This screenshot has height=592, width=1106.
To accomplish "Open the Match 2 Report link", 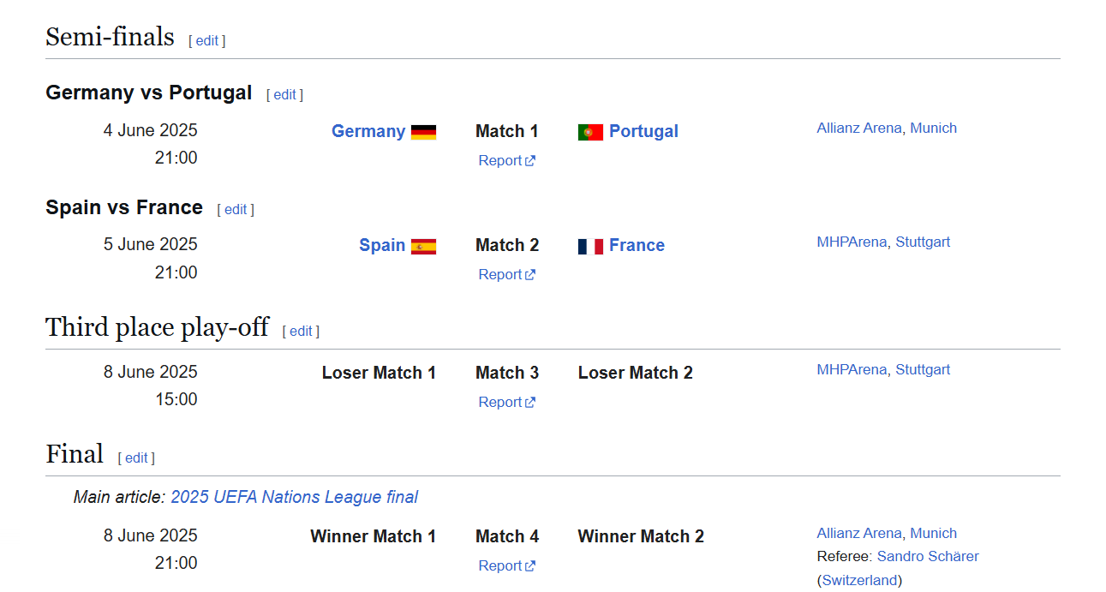I will (x=506, y=274).
